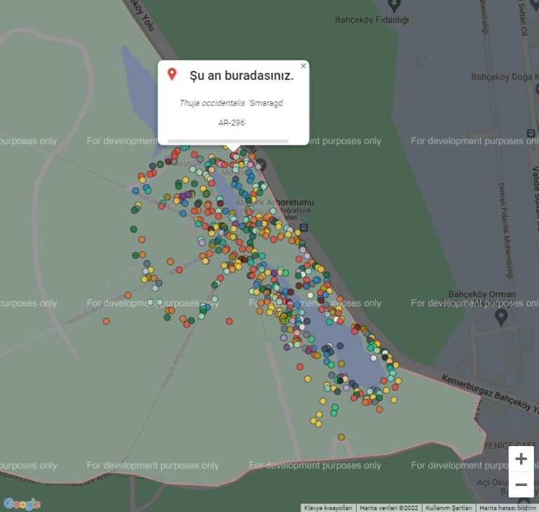The image size is (539, 512).
Task: Zoom in with the plus button
Action: 521,459
